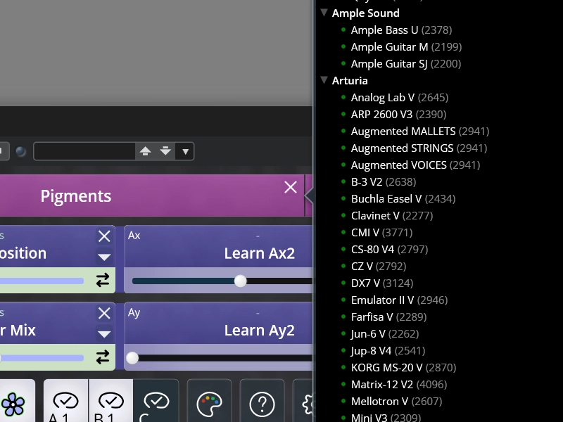Select Jup-8 V4 plugin
This screenshot has width=563, height=422.
coord(388,350)
